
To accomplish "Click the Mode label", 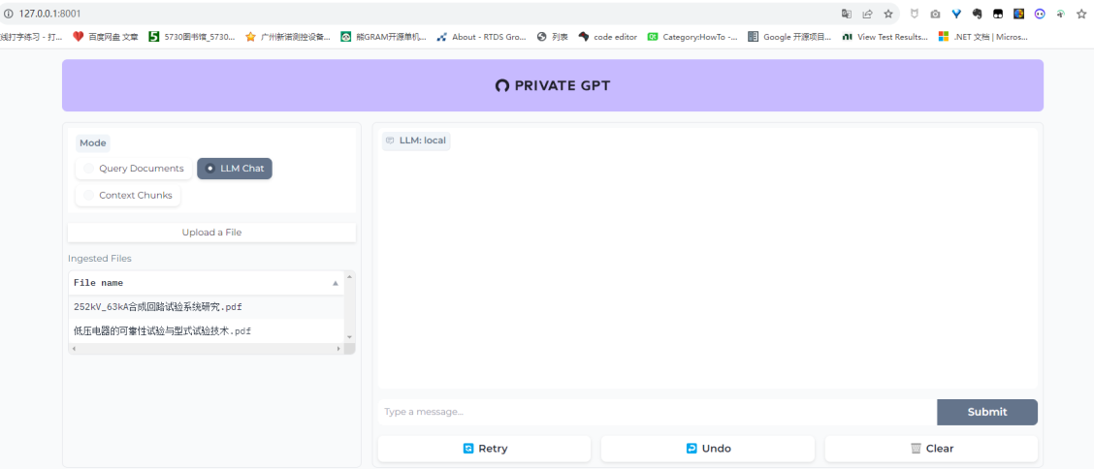I will tap(93, 142).
